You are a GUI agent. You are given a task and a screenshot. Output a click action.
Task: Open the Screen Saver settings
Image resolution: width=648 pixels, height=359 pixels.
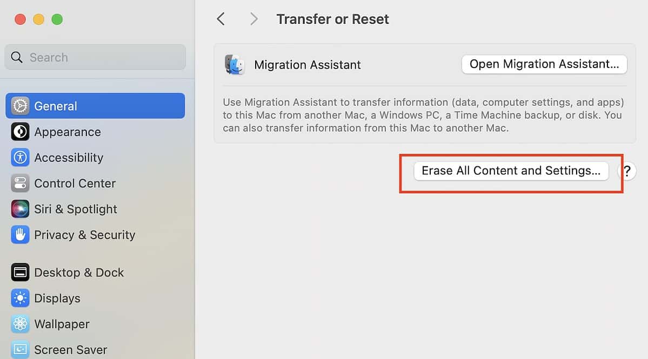pyautogui.click(x=70, y=350)
